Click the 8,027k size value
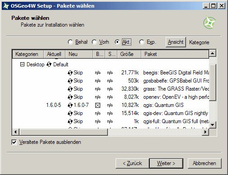The width and height of the screenshot is (228, 175). click(x=131, y=97)
